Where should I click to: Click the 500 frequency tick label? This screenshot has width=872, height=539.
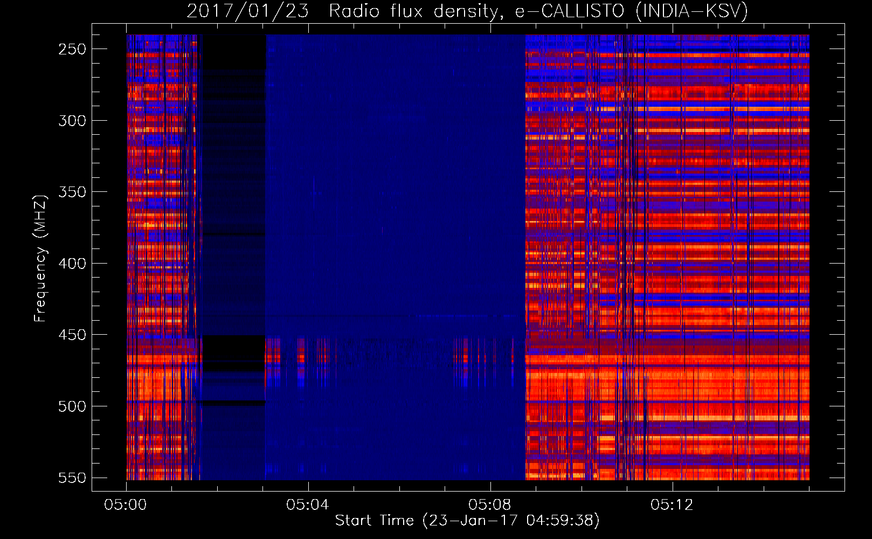pos(72,406)
